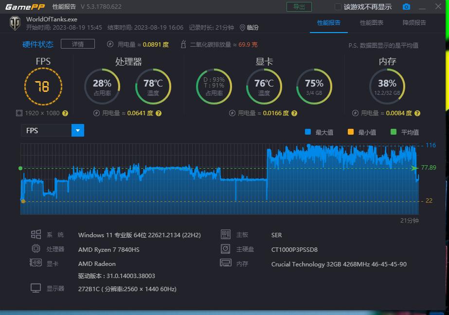Image resolution: width=449 pixels, height=315 pixels.
Task: Click the 平均值 green legend swatch
Action: (x=394, y=132)
